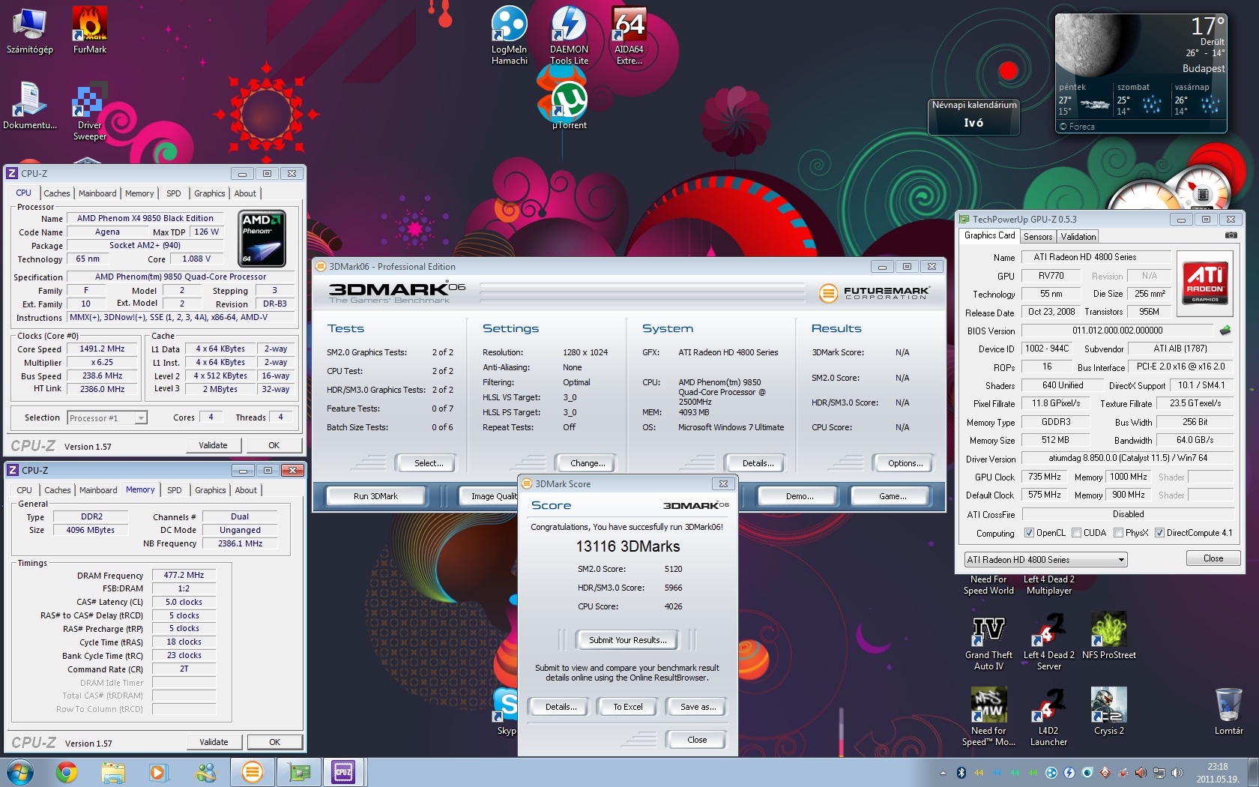Switch to Mainboard tab in upper CPU-Z window

pos(97,193)
